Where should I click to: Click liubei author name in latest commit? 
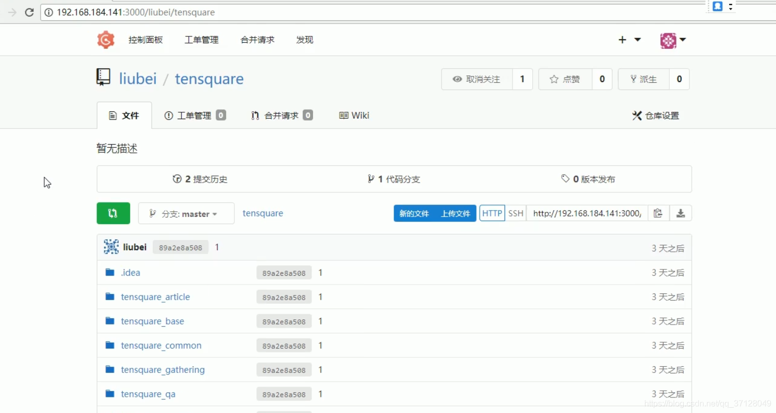pos(135,247)
